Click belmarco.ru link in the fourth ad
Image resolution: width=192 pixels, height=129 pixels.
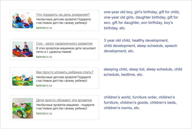pyautogui.click(x=44, y=114)
